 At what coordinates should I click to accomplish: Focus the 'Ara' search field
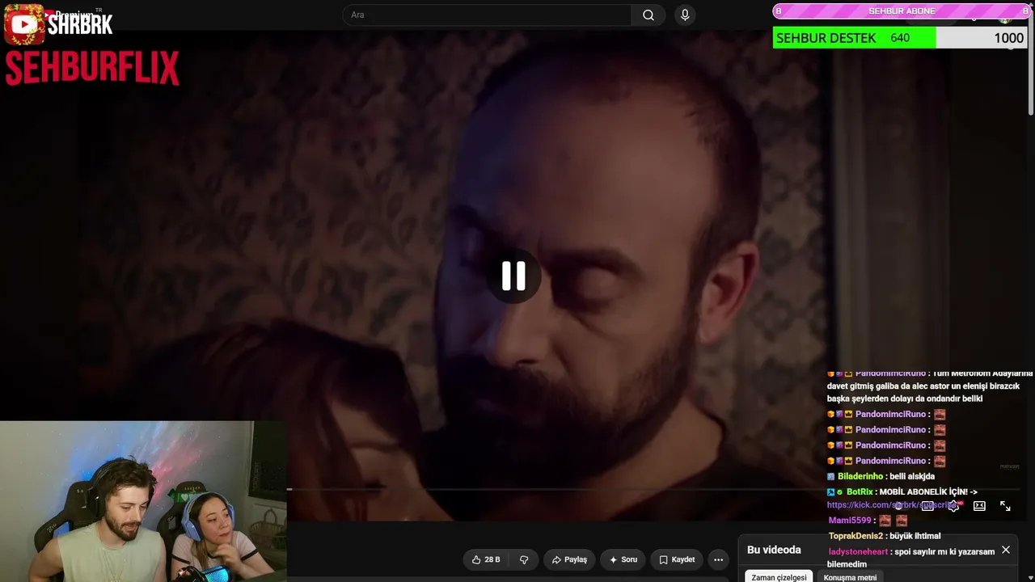click(x=487, y=15)
